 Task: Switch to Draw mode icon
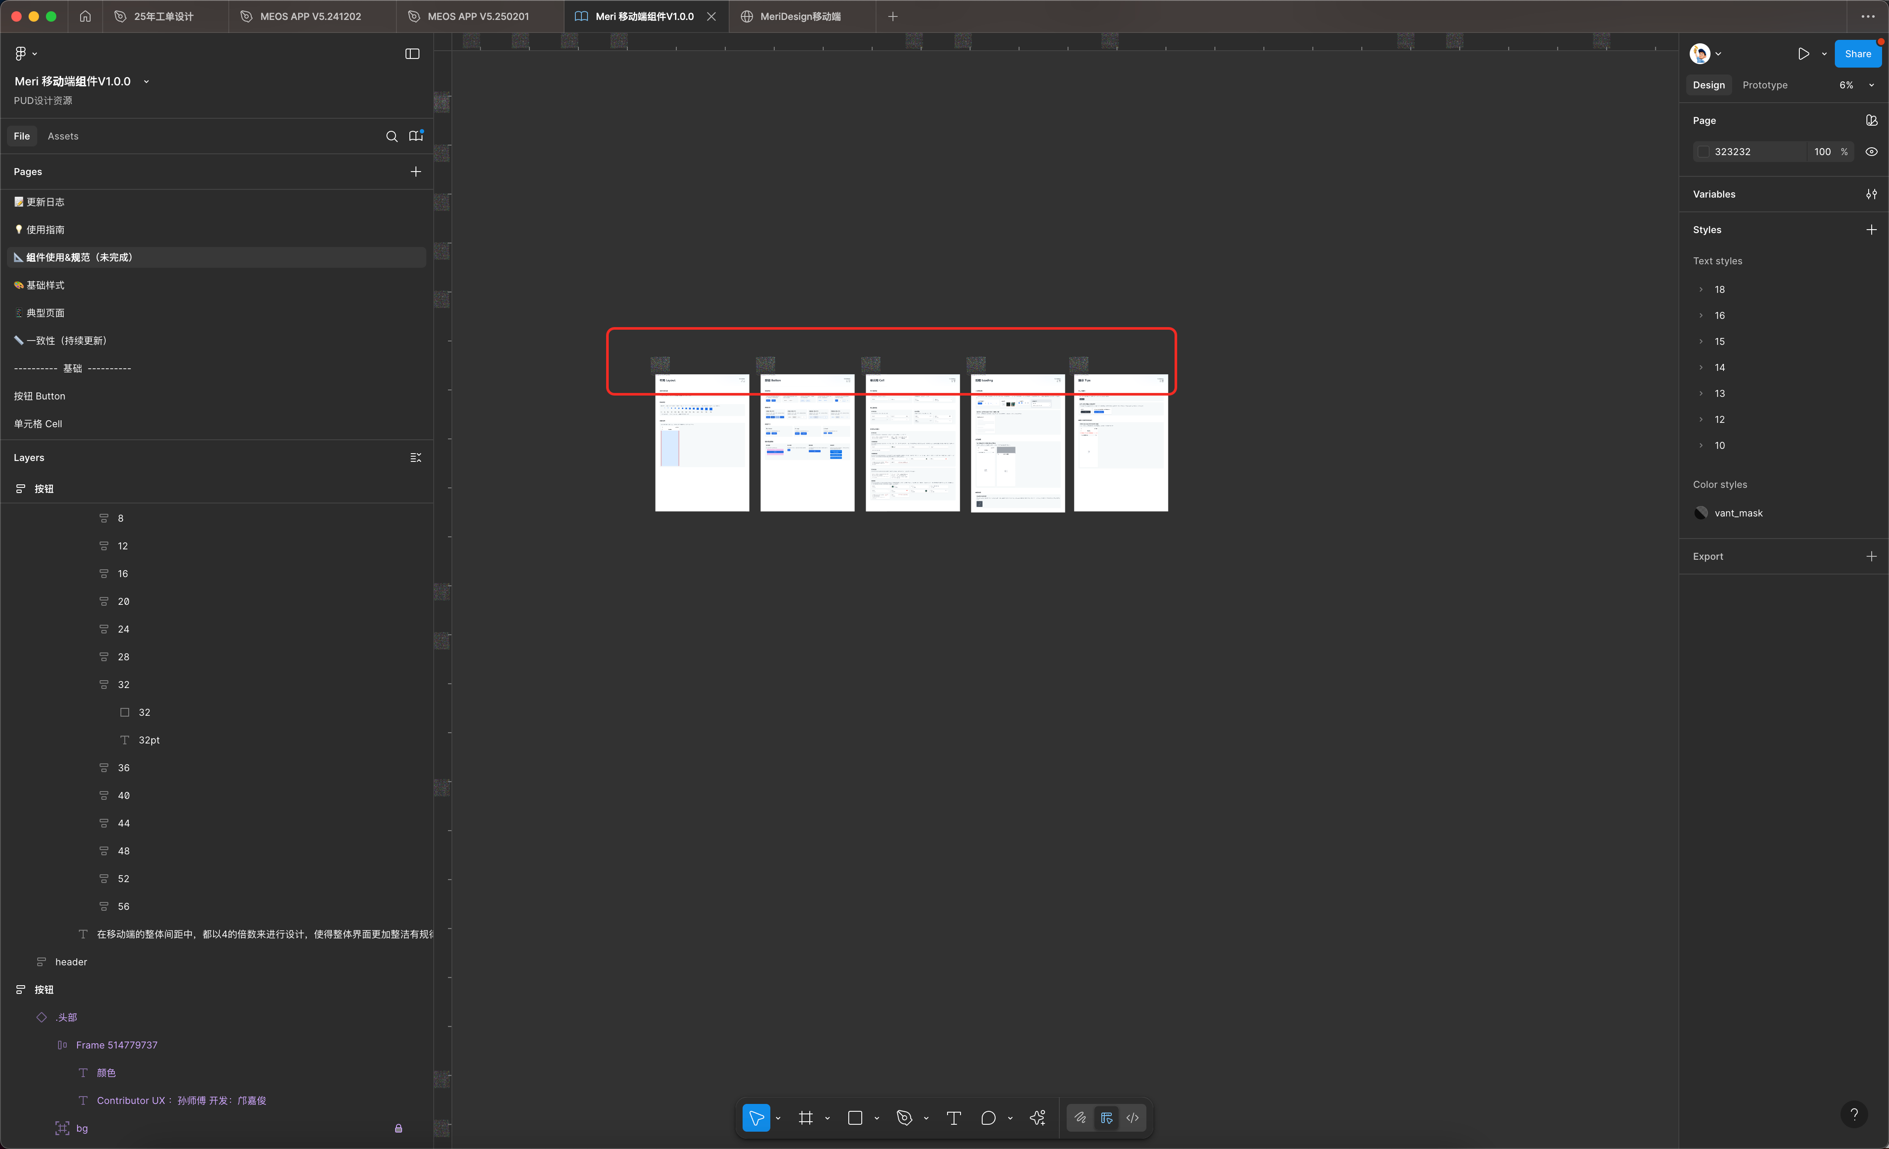(1080, 1117)
